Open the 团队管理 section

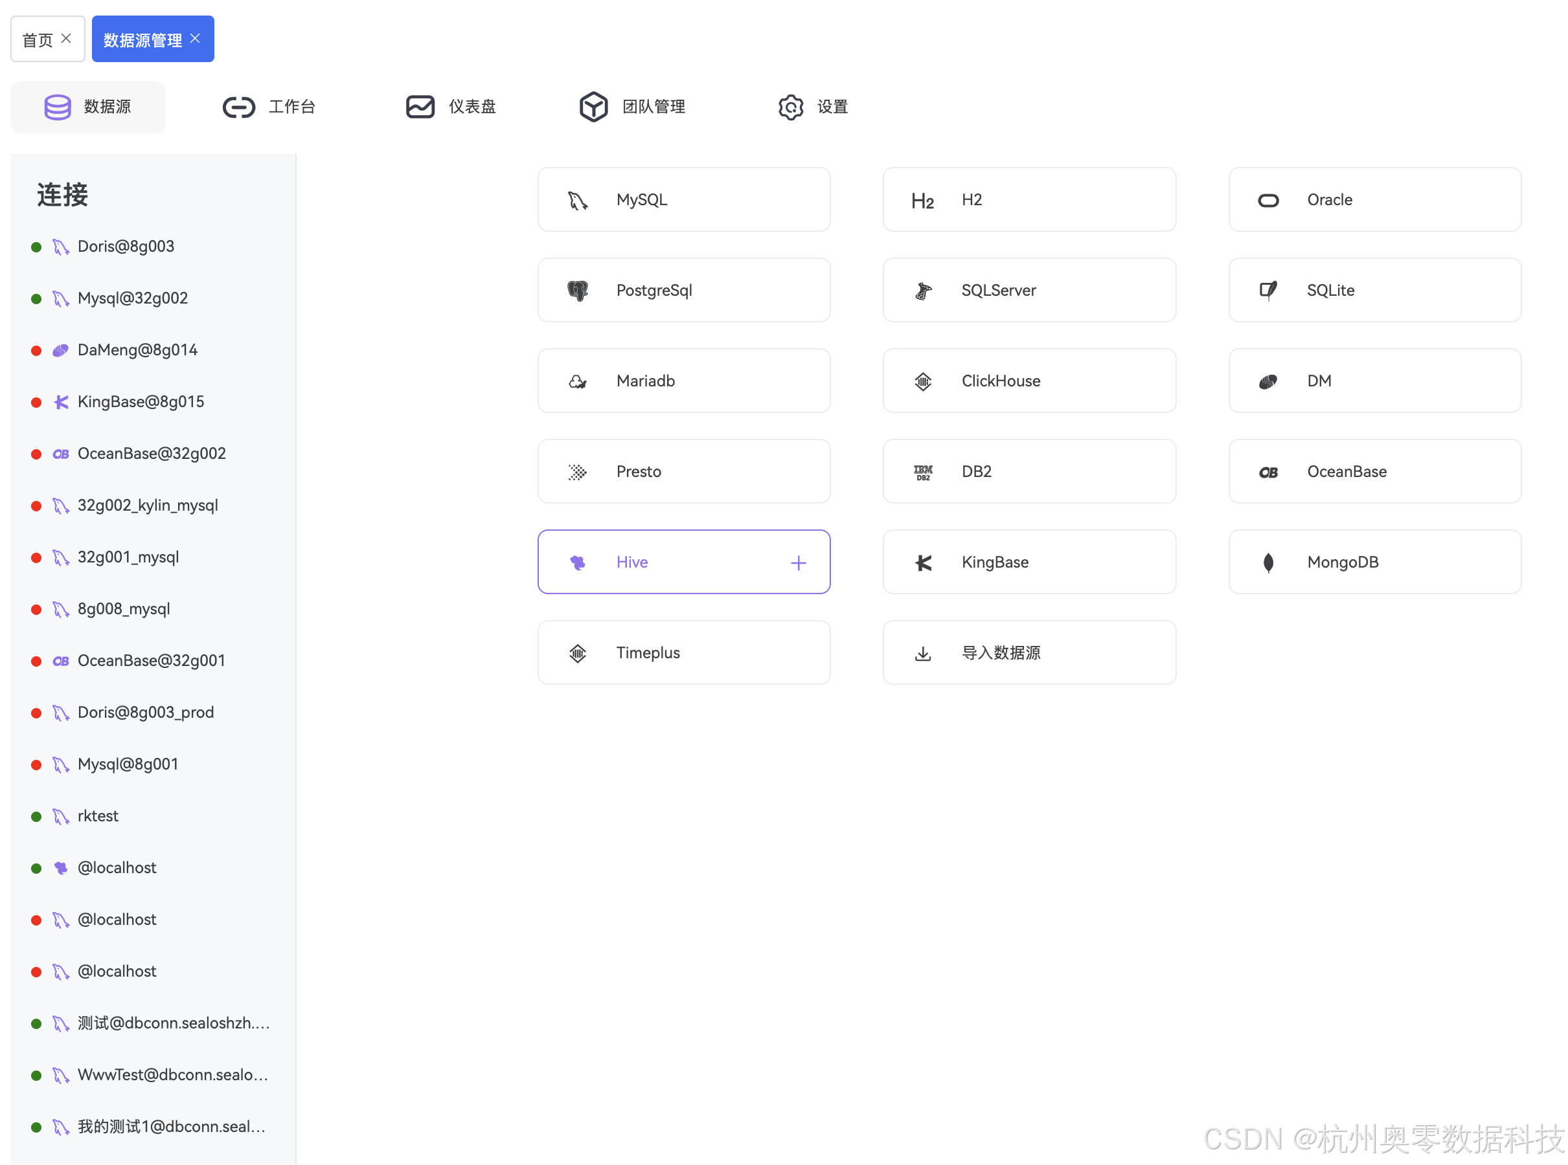point(632,107)
